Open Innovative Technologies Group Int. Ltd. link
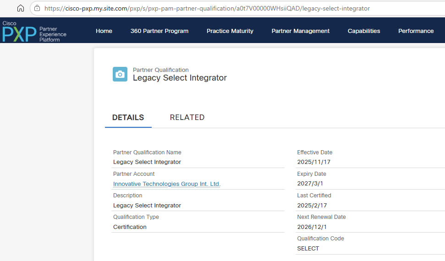445x261 pixels. click(167, 184)
